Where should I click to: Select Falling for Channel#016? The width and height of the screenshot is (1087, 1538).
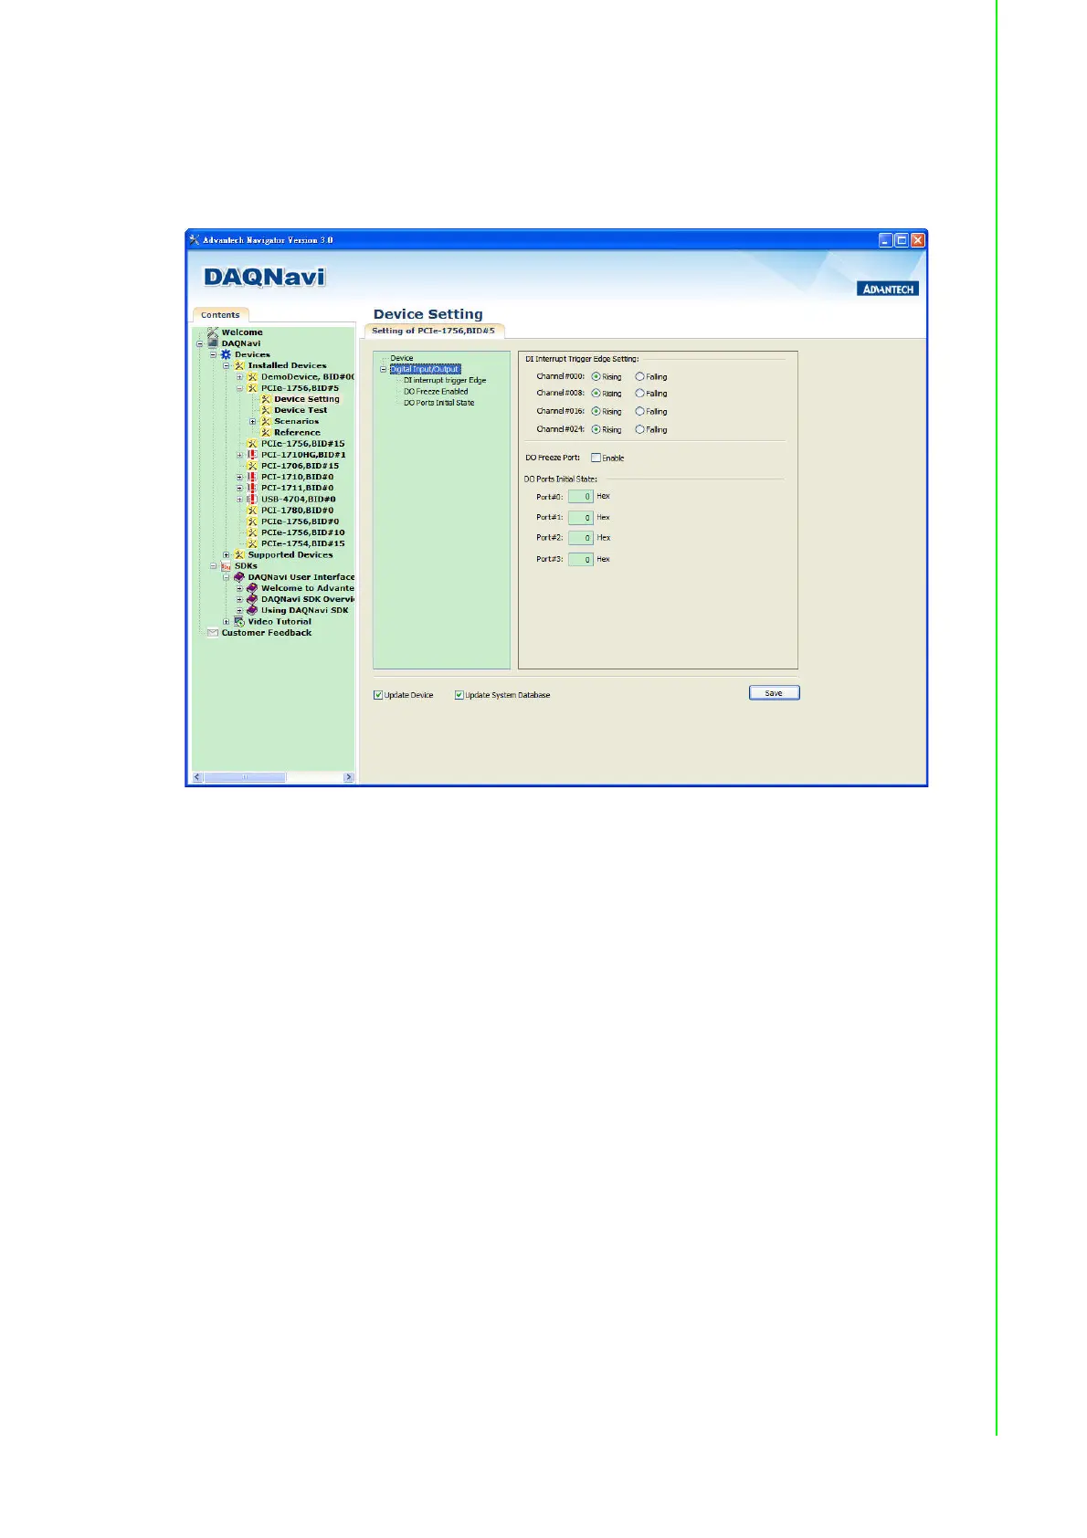(639, 411)
